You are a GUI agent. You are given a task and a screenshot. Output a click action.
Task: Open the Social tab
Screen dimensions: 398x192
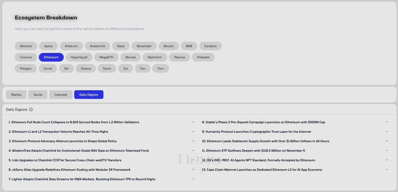point(38,95)
